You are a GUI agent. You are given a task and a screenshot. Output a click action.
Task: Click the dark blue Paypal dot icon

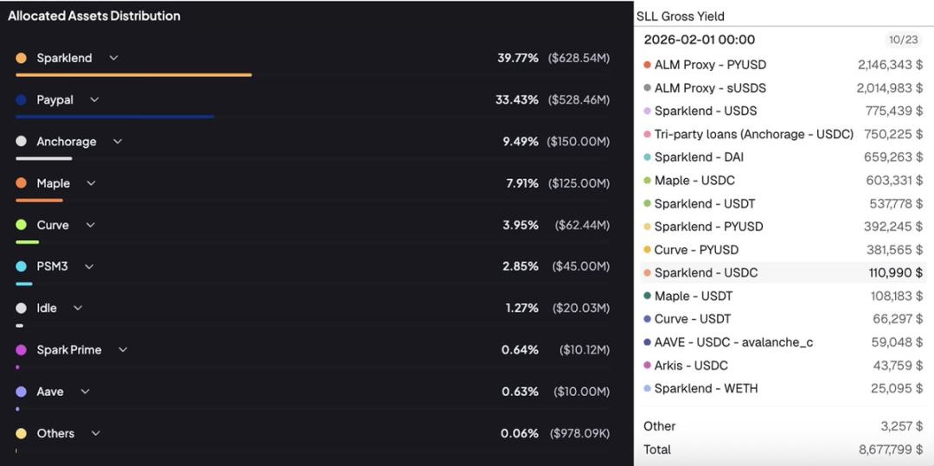click(21, 100)
